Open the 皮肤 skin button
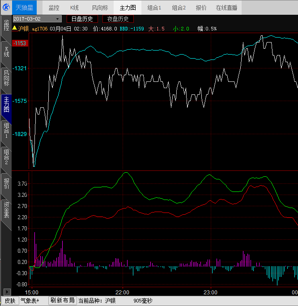 10,301
